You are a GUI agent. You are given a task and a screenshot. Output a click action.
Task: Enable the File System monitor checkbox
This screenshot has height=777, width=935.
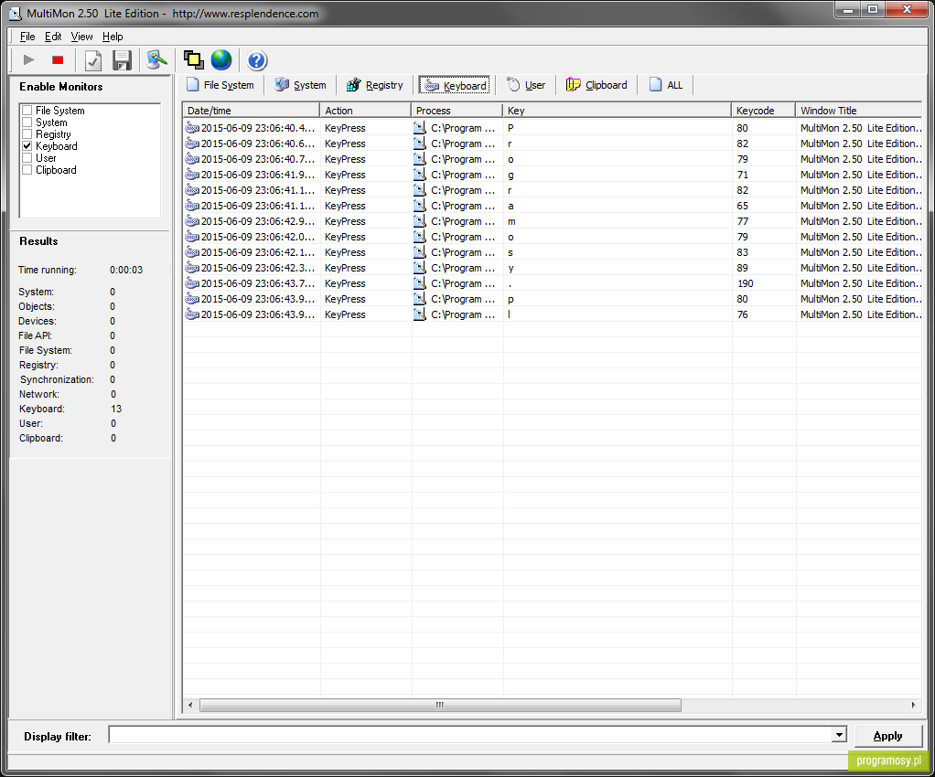pyautogui.click(x=27, y=111)
